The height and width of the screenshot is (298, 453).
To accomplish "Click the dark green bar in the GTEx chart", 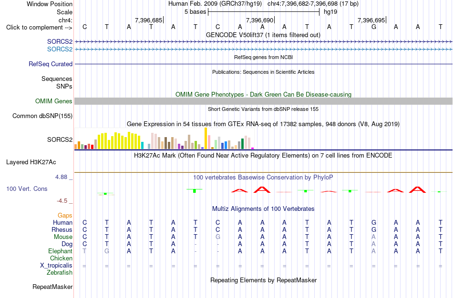I will click(x=242, y=144).
